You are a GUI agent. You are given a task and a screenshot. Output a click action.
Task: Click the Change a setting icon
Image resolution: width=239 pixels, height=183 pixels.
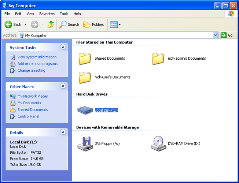pos(13,71)
